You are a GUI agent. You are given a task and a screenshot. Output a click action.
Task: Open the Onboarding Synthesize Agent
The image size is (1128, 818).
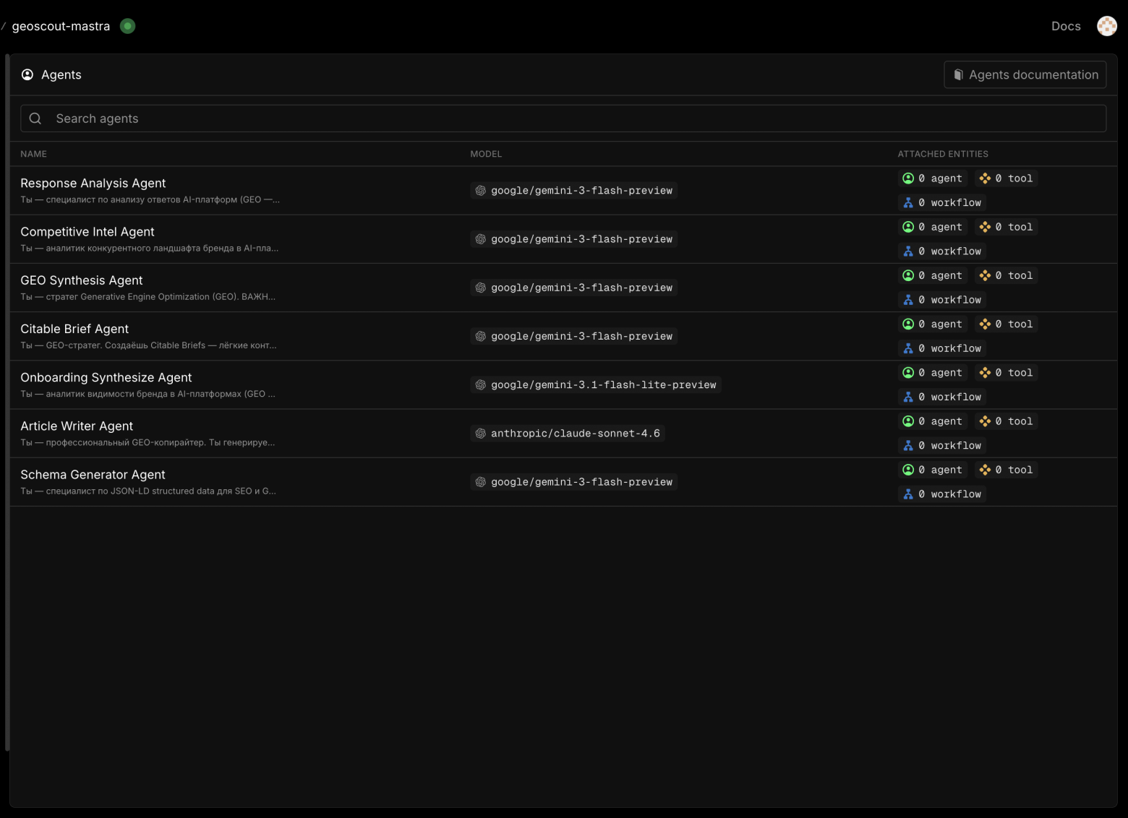[x=106, y=377]
